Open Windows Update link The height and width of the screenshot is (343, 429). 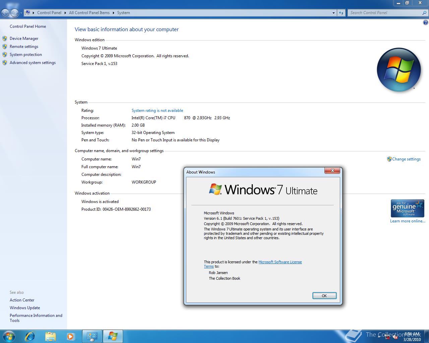point(25,308)
